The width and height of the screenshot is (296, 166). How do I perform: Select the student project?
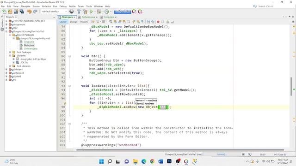[x=17, y=77]
